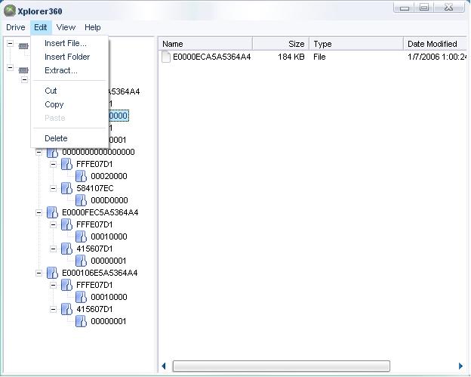Click icon of 00010000 inside E0000FEC5A5364A4
The height and width of the screenshot is (377, 471).
tap(81, 236)
